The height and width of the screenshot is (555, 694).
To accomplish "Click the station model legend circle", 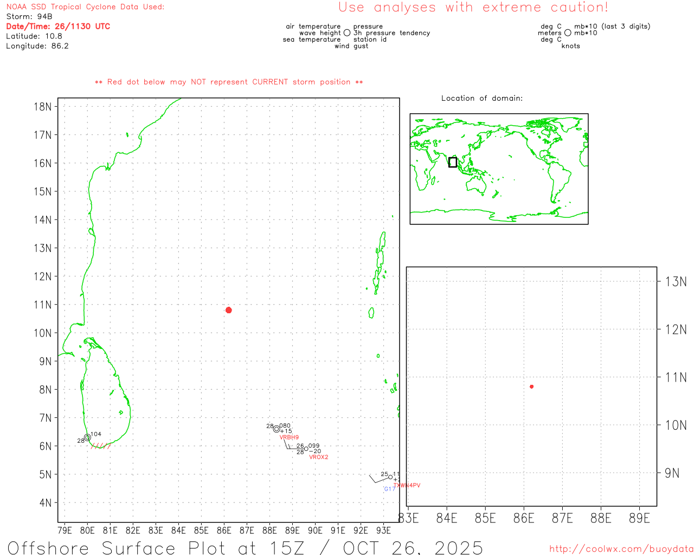I will click(347, 33).
